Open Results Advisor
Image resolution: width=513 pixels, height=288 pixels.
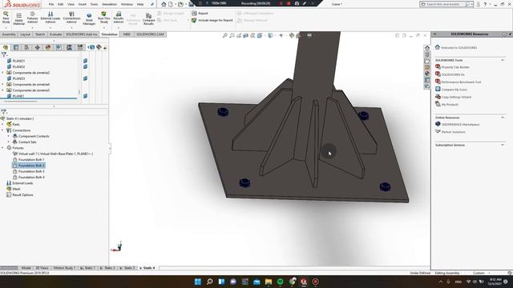click(x=119, y=18)
